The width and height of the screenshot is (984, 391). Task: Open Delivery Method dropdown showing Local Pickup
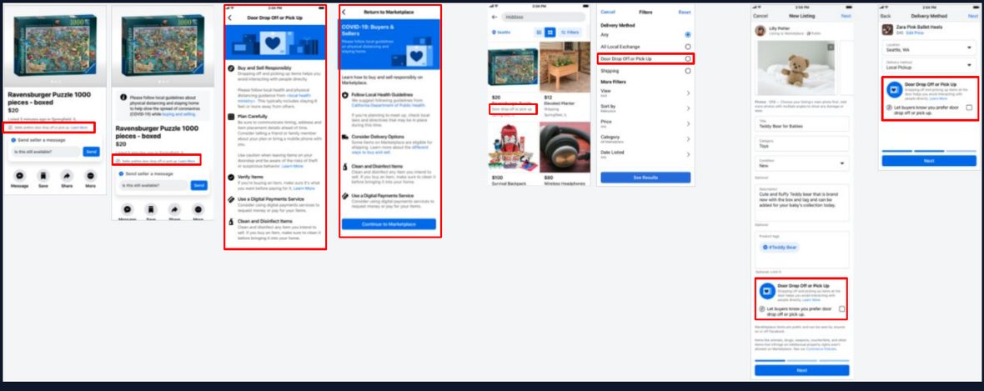[929, 65]
